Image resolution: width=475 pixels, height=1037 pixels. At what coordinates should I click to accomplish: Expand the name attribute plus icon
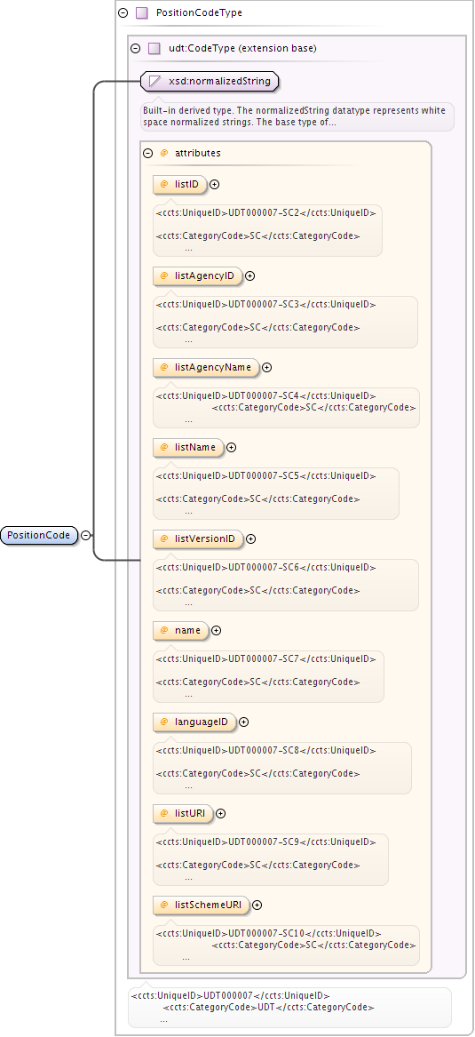216,630
